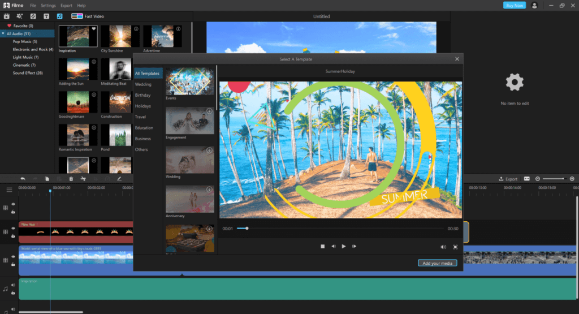Open the Help menu
This screenshot has height=314, width=579.
click(81, 6)
